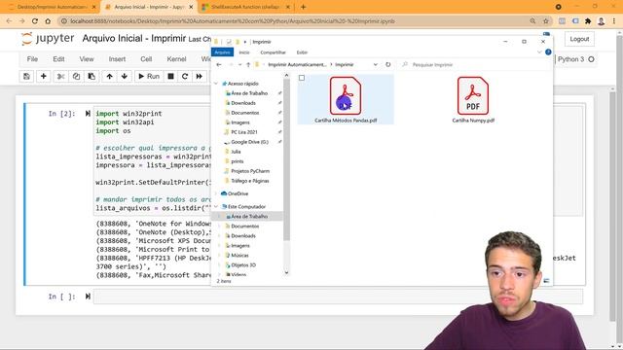Expand Explorer ribbon chevron
The width and height of the screenshot is (623, 350).
(x=539, y=52)
